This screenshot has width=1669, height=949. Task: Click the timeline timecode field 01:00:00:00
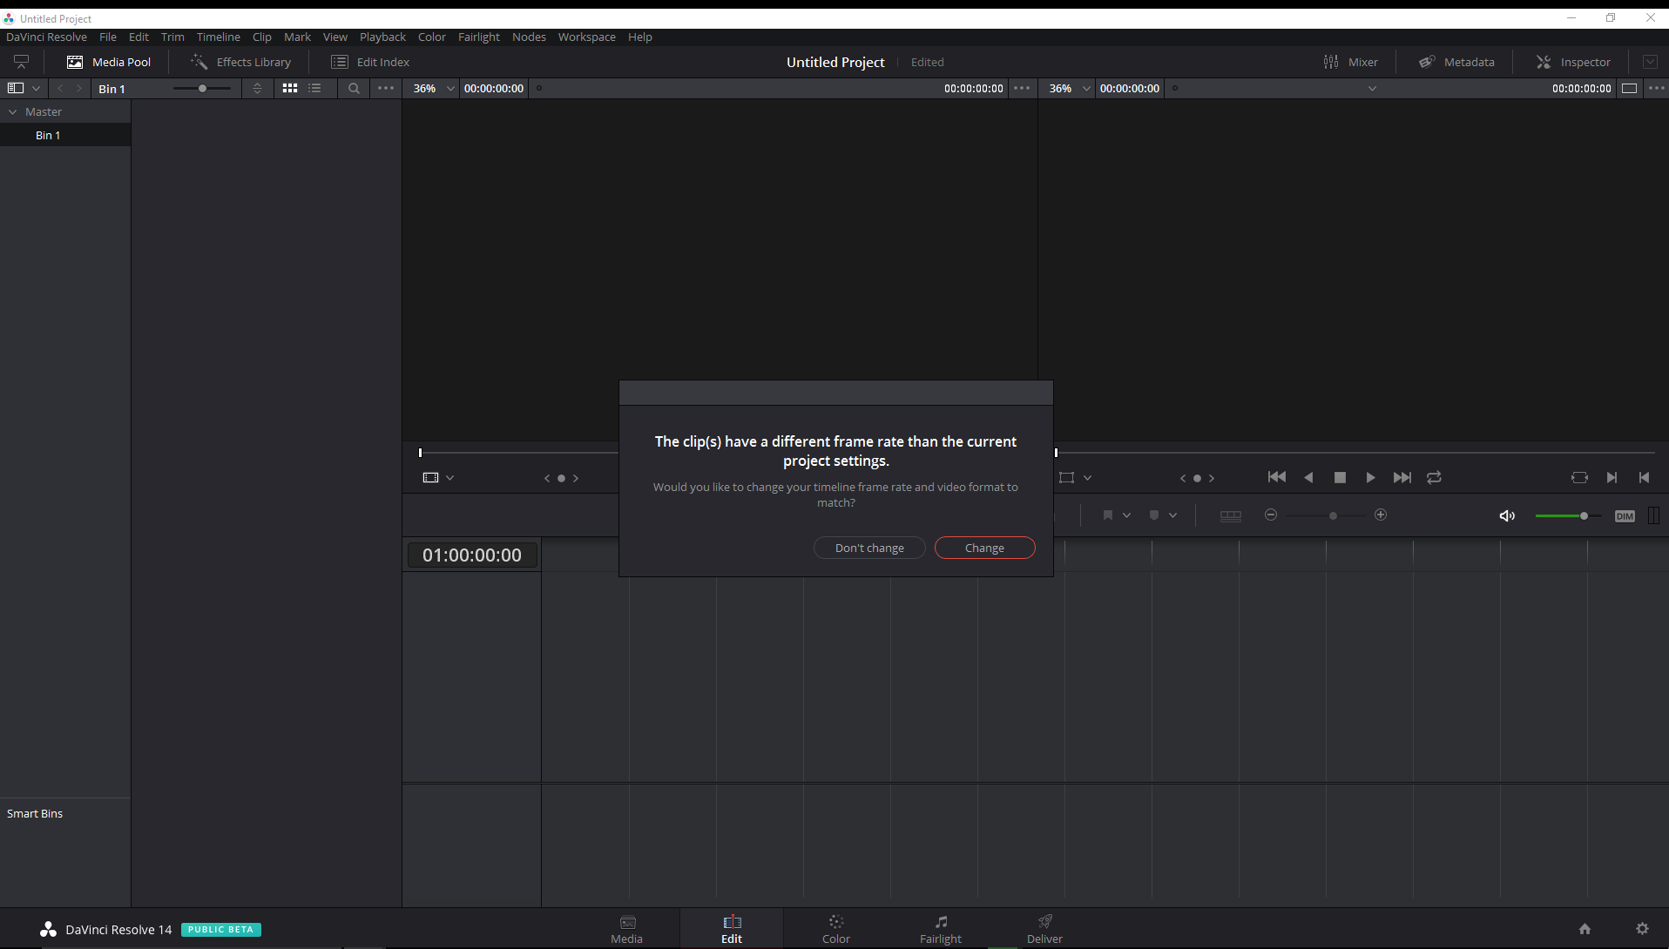click(472, 555)
